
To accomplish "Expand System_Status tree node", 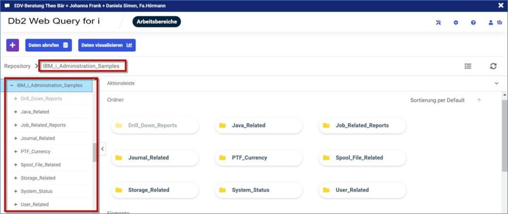I will (x=15, y=191).
